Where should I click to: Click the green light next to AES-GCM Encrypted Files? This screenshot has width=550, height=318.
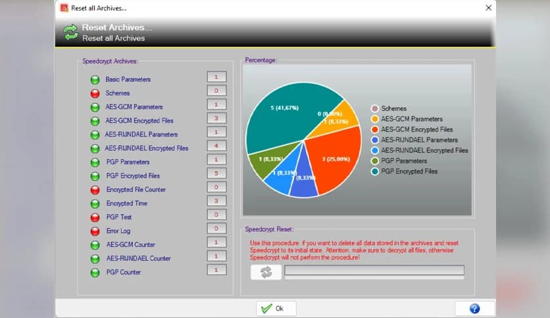click(95, 121)
